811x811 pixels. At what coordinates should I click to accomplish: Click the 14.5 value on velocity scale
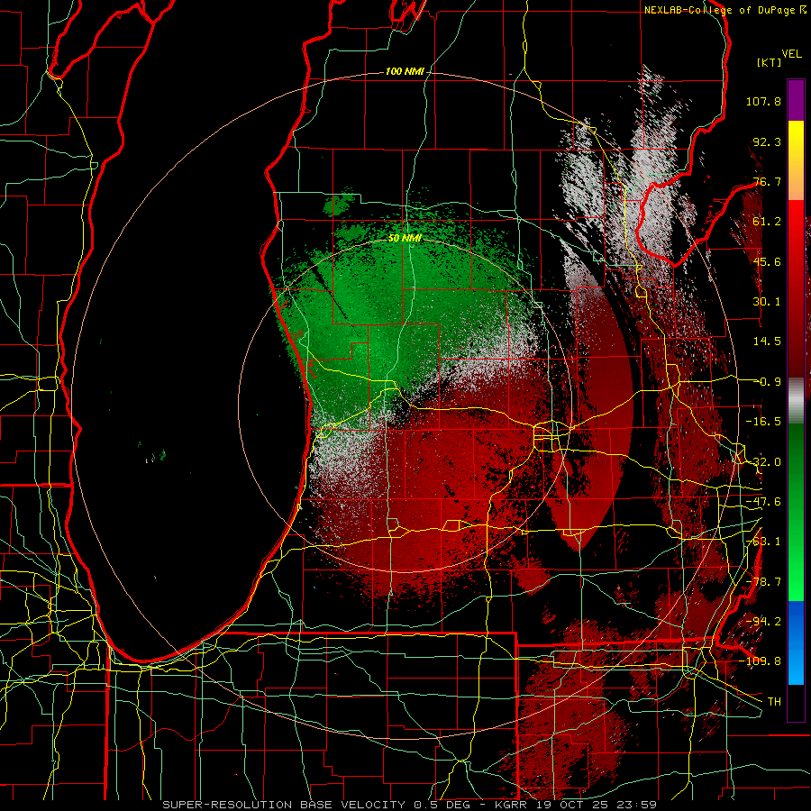point(767,342)
